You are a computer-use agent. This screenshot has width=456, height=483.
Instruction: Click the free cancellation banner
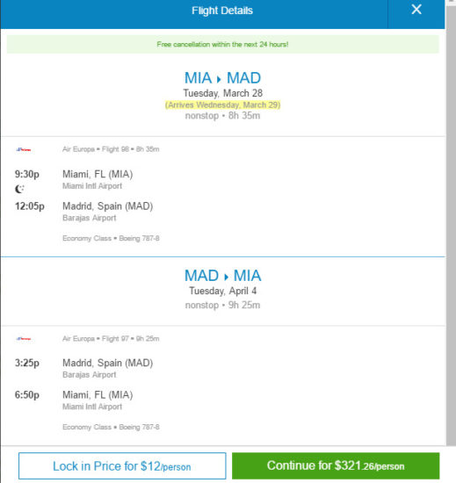(x=223, y=45)
